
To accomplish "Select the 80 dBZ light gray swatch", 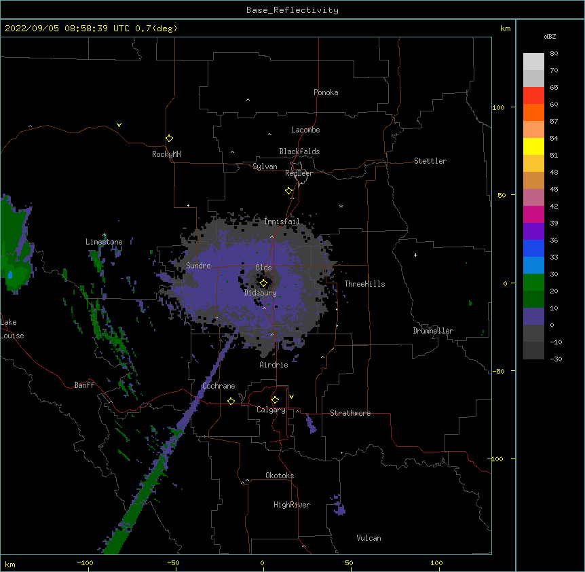I will click(x=533, y=62).
